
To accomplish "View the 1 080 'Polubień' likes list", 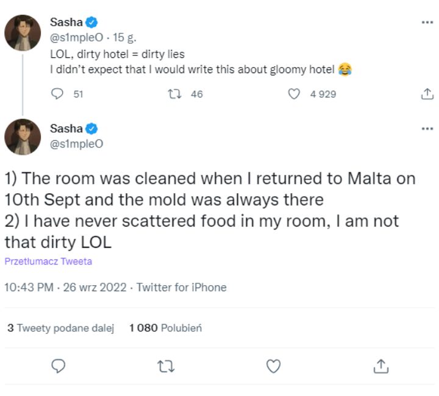I will [165, 328].
